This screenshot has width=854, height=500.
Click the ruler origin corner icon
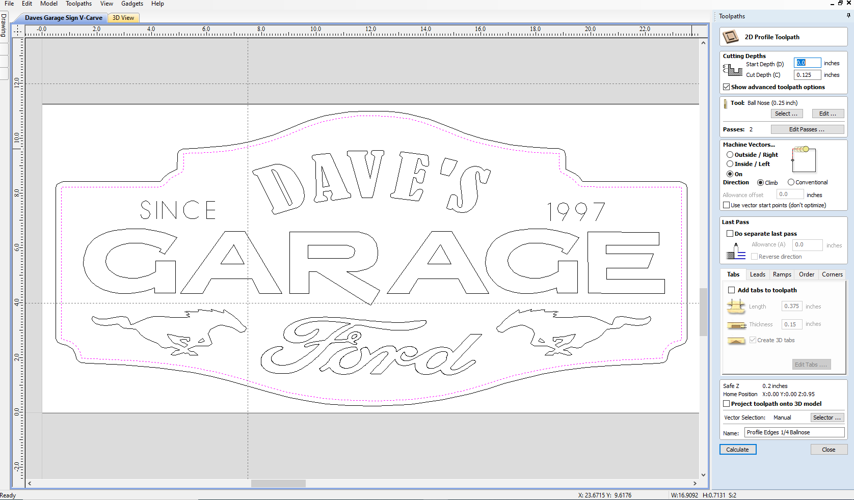[18, 31]
